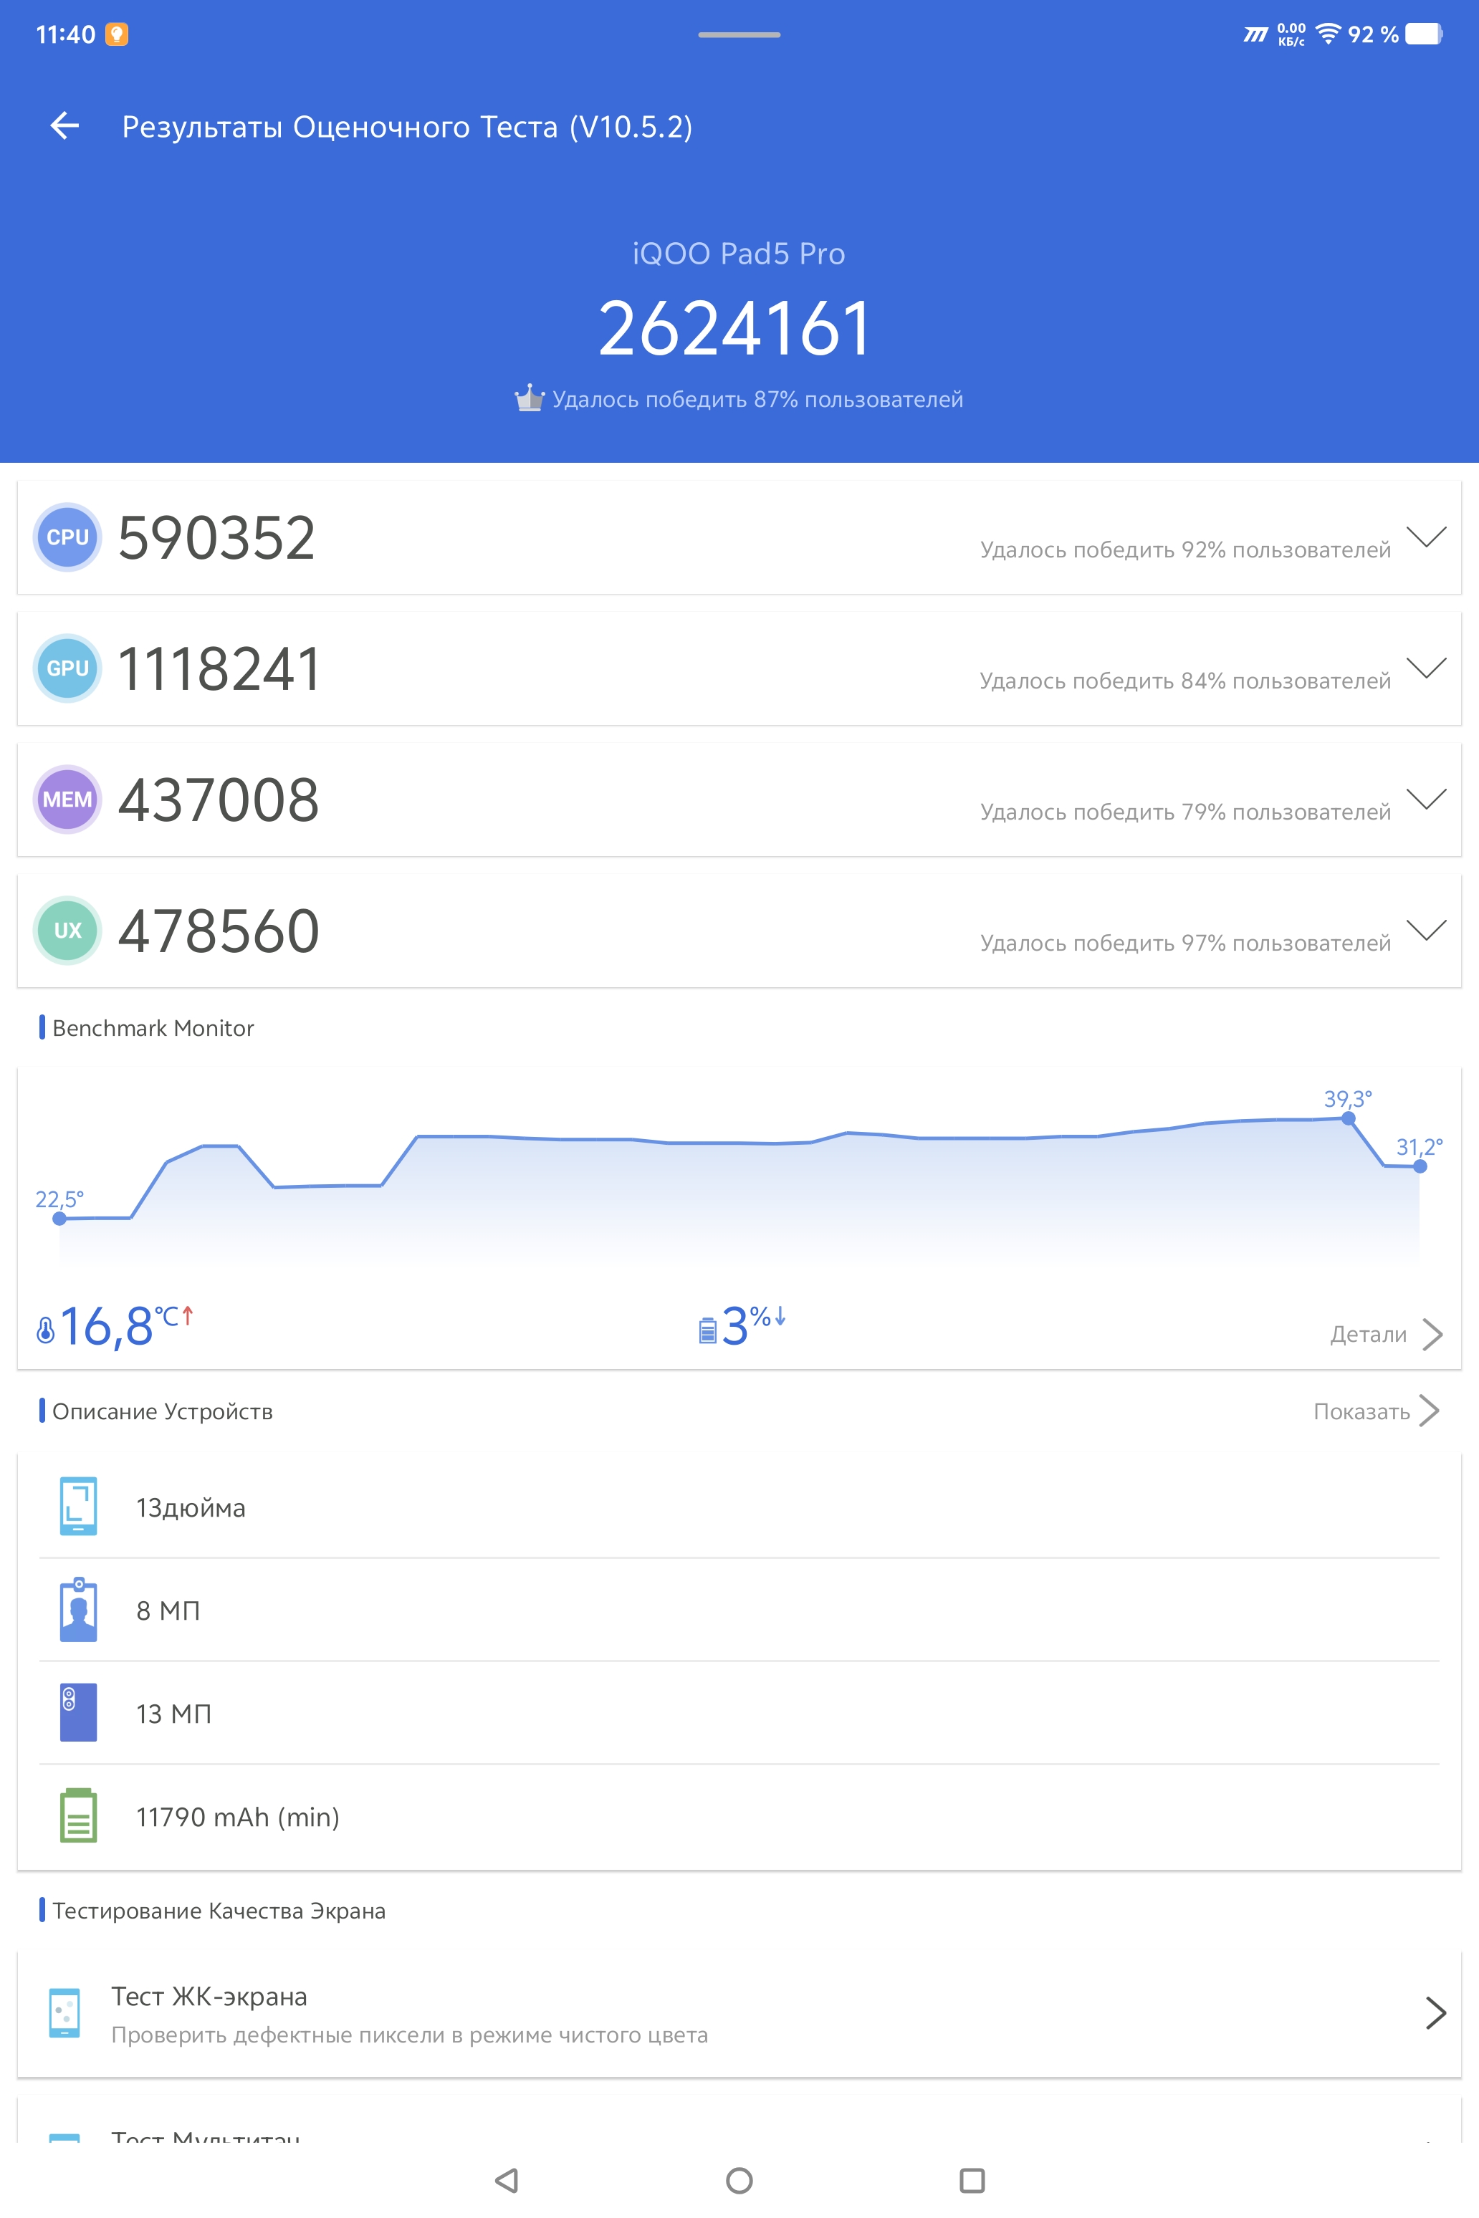Tap the 13дюйма screen size row
This screenshot has height=2218, width=1479.
click(x=739, y=1507)
